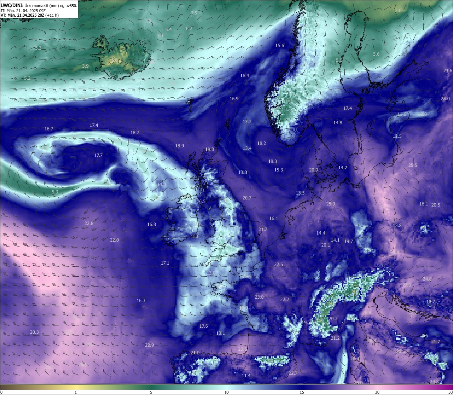Click the 16.7 value label
Viewport: 453px width, 395px height.
[49, 129]
